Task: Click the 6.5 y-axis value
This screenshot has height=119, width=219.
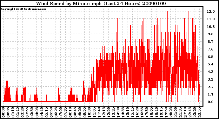Action: coord(211,57)
